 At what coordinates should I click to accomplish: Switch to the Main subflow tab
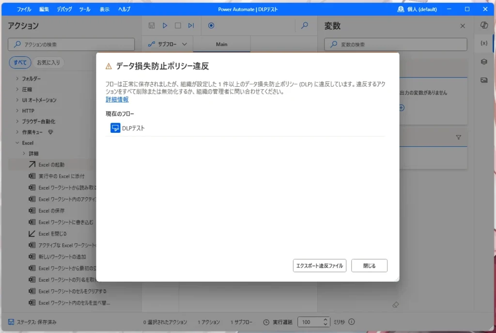point(221,44)
